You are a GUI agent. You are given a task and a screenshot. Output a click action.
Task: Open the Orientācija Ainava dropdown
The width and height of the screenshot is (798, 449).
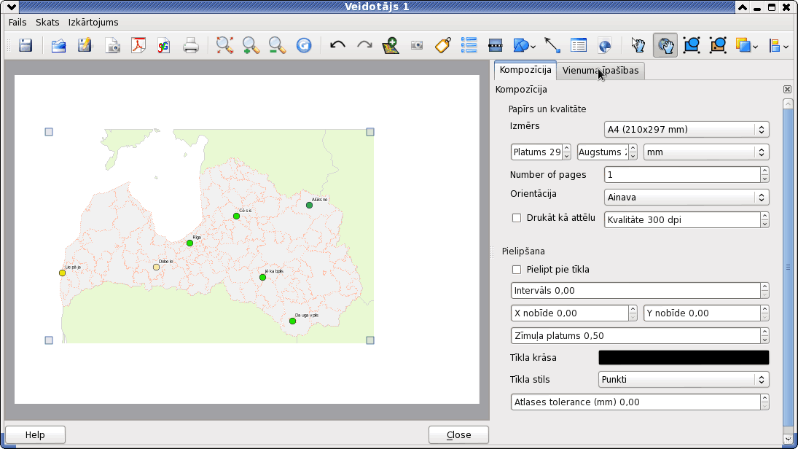pos(686,198)
